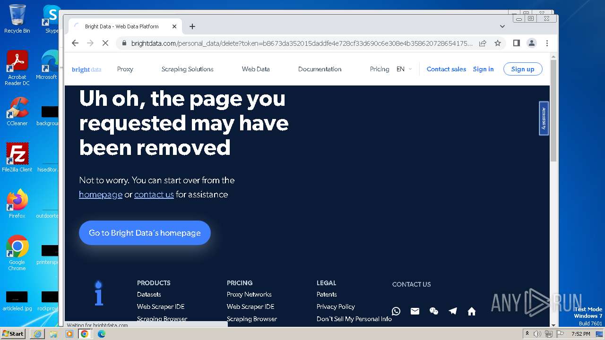Open the Google Chrome desktop icon
Viewport: 605px width, 340px height.
click(x=17, y=253)
